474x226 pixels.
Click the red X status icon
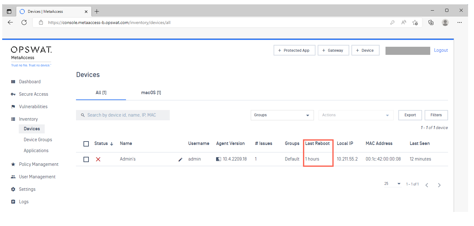click(98, 159)
